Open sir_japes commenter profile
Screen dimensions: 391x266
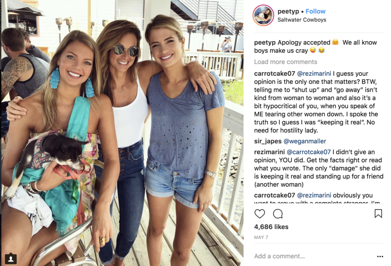click(x=268, y=142)
